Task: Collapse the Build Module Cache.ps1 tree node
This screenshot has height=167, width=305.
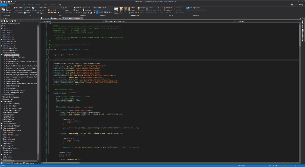Action: [2, 55]
